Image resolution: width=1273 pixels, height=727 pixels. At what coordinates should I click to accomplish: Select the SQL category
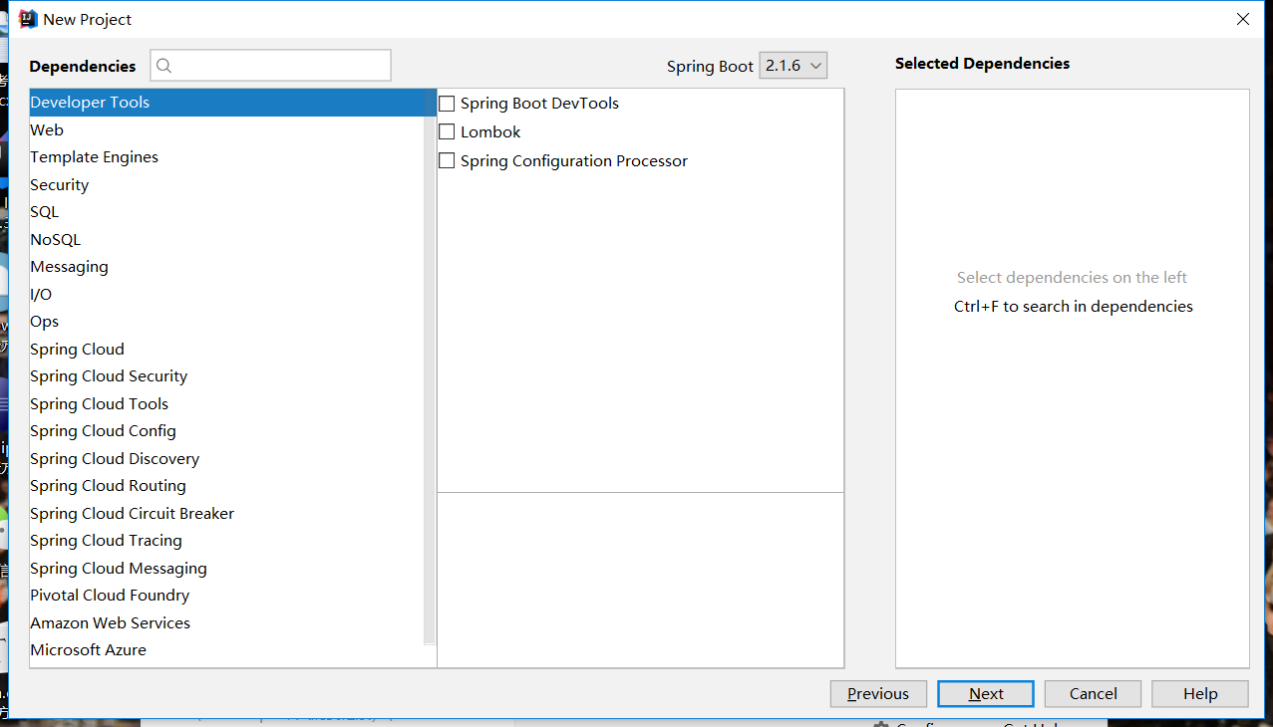coord(227,212)
